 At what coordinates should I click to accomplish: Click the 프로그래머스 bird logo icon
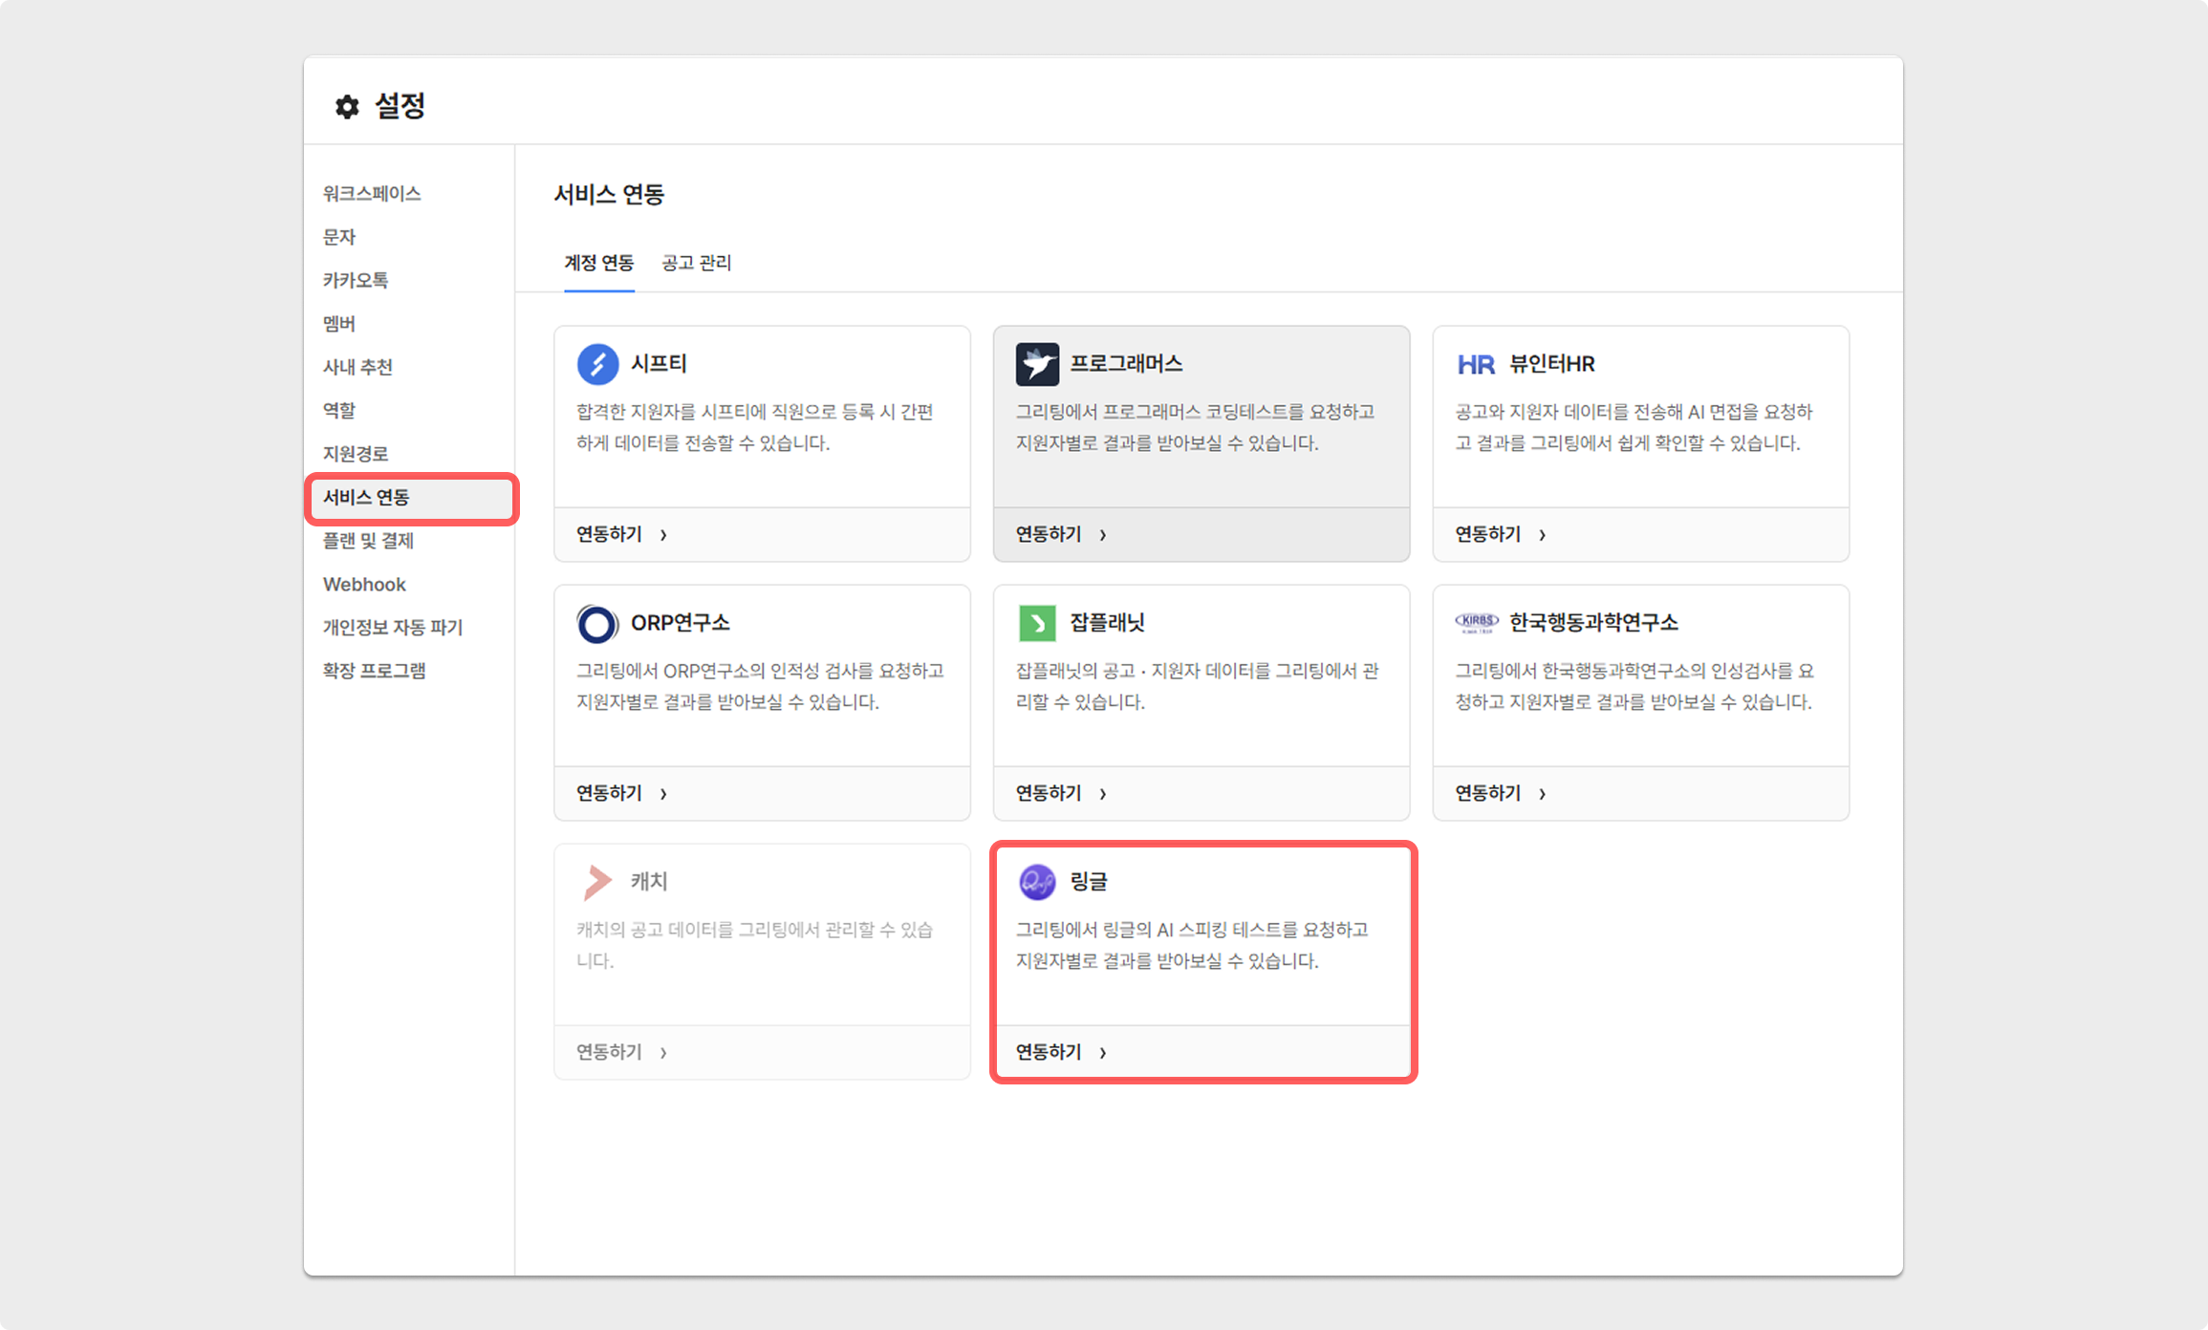coord(1037,364)
